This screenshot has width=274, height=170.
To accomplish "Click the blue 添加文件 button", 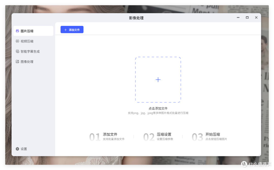I will click(x=72, y=30).
